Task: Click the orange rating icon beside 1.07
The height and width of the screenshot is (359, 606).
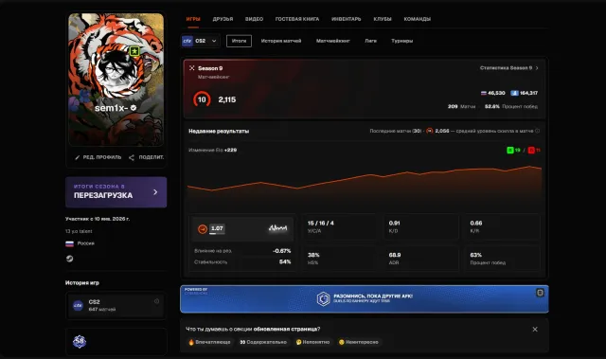Action: tap(202, 229)
